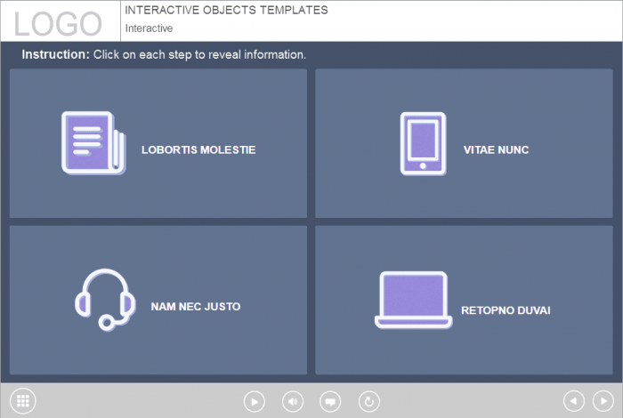Image resolution: width=623 pixels, height=418 pixels.
Task: Toggle the audio speaker icon
Action: (x=293, y=402)
